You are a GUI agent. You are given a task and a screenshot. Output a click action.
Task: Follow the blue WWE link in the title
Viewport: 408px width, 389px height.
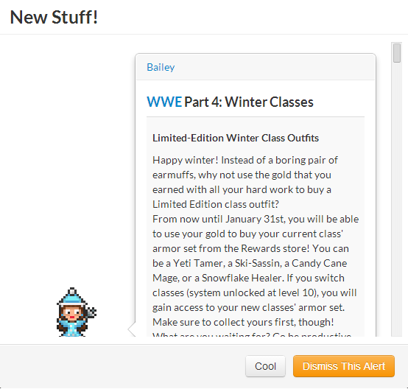tap(164, 102)
